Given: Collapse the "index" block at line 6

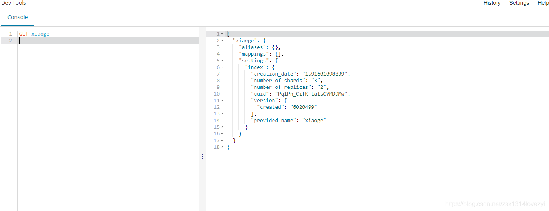Looking at the screenshot, I should [x=222, y=67].
